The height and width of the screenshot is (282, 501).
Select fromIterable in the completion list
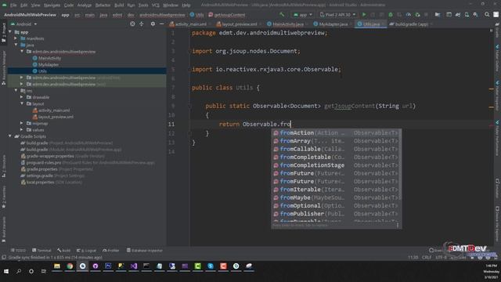pos(336,190)
